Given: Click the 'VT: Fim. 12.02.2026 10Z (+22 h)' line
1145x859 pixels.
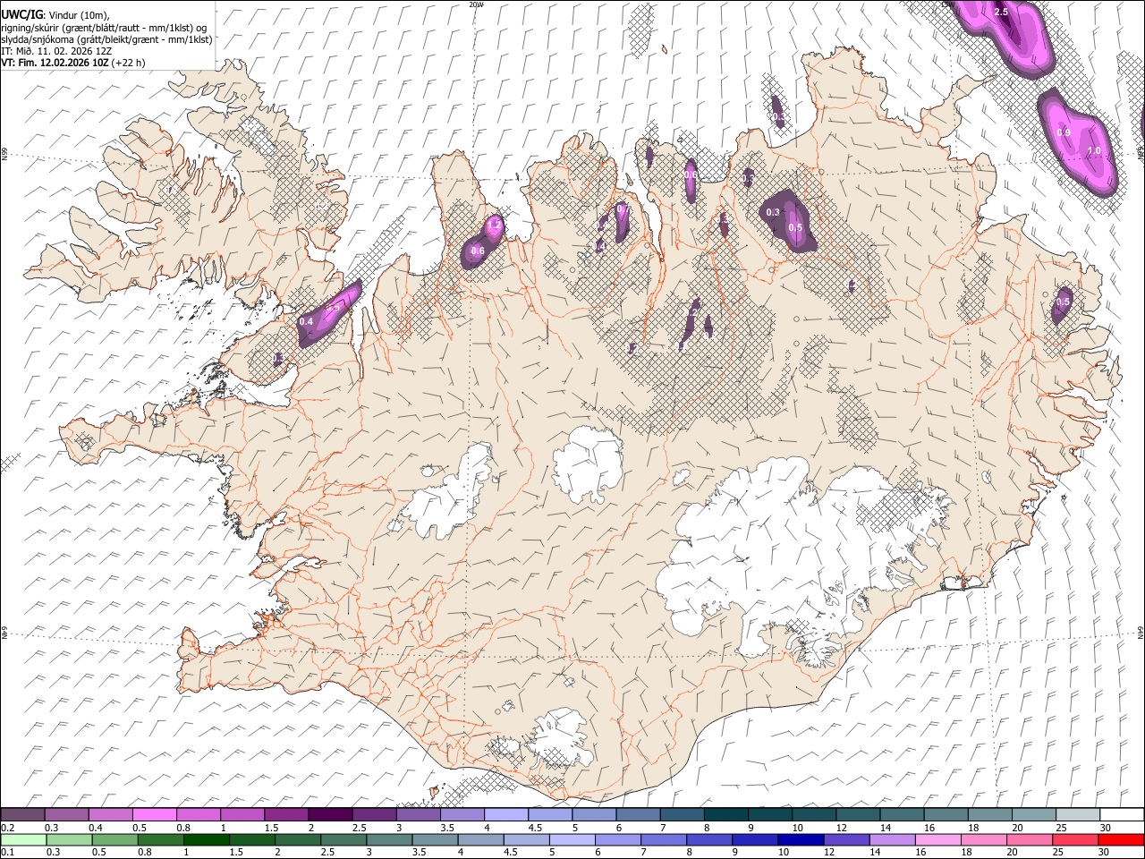Looking at the screenshot, I should pos(73,63).
